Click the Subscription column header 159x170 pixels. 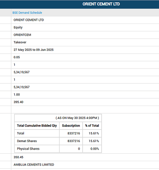(71, 126)
